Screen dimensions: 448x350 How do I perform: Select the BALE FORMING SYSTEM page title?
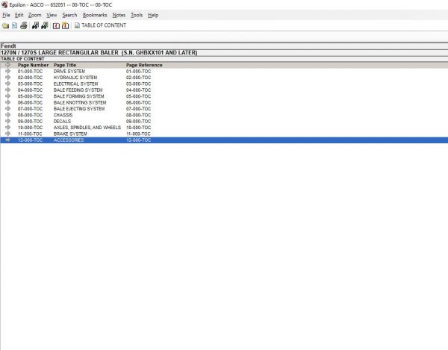(78, 96)
